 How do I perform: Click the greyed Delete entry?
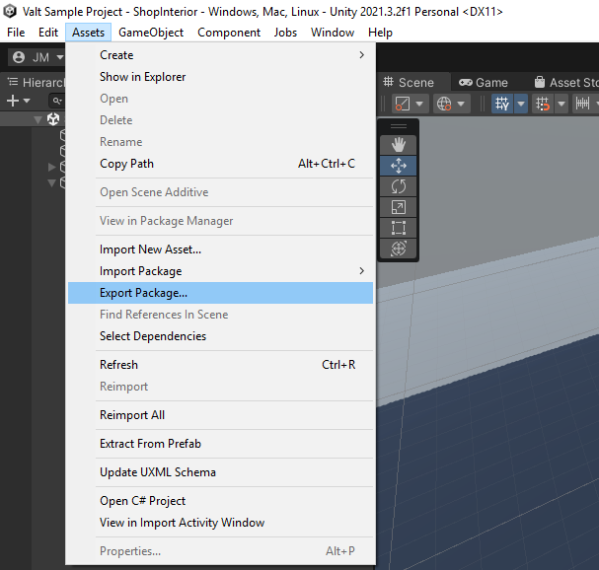220,120
